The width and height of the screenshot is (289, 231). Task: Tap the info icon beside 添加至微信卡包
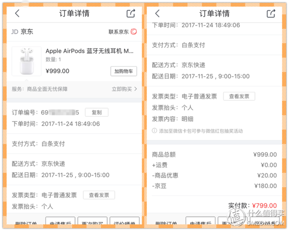[x=154, y=131]
